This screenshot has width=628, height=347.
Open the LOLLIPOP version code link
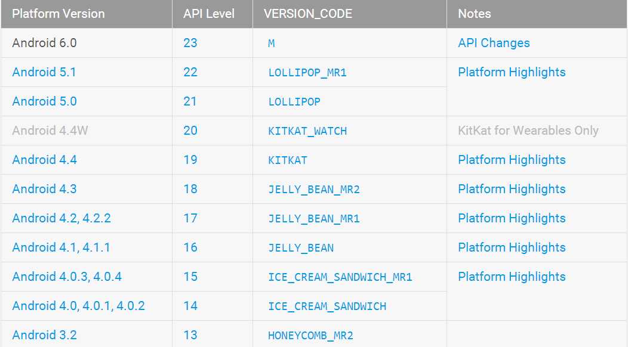(x=294, y=102)
